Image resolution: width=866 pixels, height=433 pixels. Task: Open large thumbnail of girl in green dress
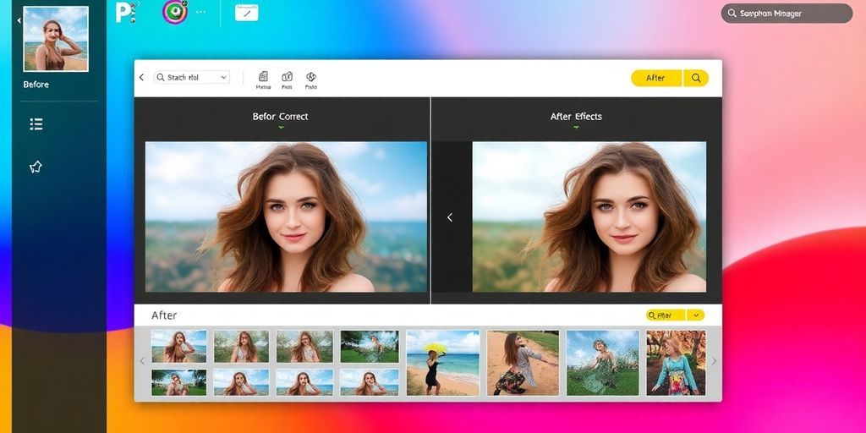click(602, 363)
